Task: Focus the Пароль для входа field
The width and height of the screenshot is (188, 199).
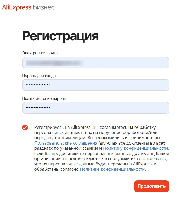Action: click(x=96, y=85)
